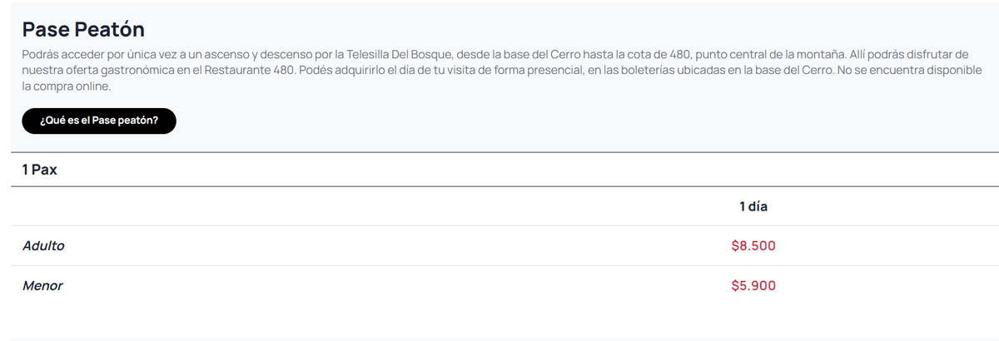Select the 'Adulto' row label
Viewport: 999px width, 341px height.
[43, 246]
